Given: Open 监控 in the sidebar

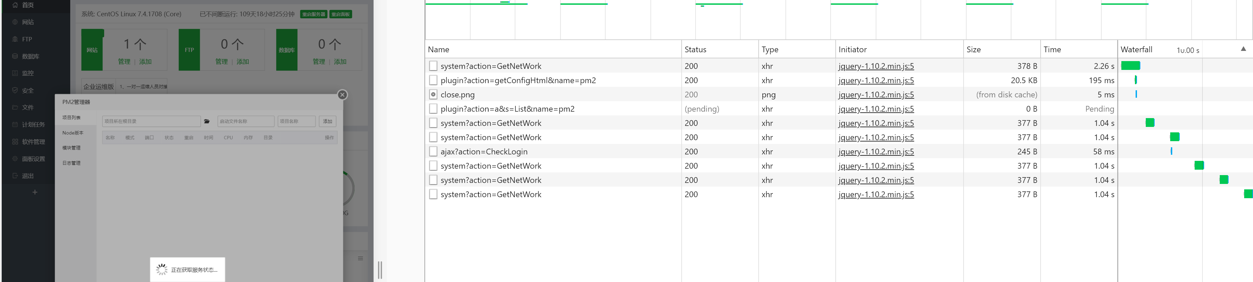Looking at the screenshot, I should coord(28,73).
